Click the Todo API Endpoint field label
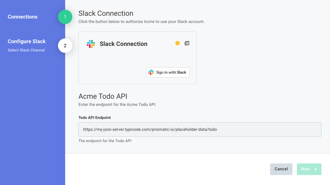The image size is (330, 185). pyautogui.click(x=95, y=118)
